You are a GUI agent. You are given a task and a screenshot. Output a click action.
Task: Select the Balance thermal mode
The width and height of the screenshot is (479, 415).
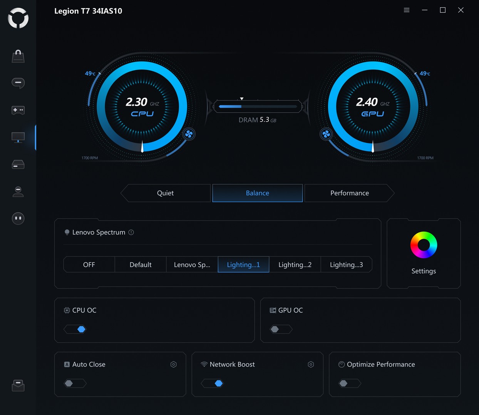(x=258, y=193)
